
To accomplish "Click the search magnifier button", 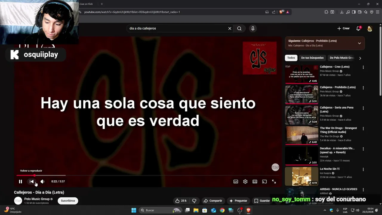I will tap(239, 28).
